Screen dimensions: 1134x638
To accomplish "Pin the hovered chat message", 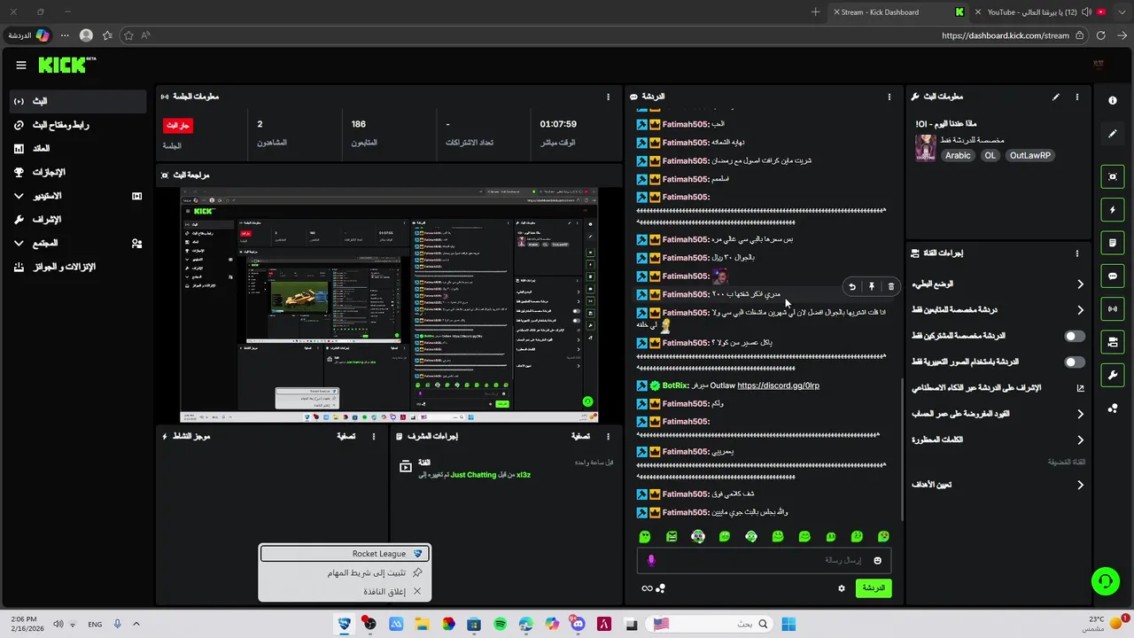I will 872,286.
